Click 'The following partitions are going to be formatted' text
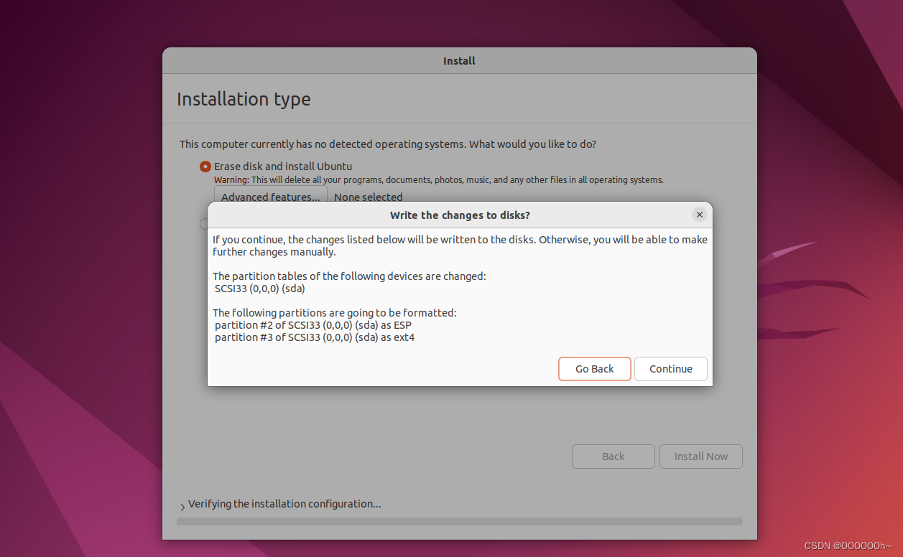The image size is (903, 557). pyautogui.click(x=335, y=313)
